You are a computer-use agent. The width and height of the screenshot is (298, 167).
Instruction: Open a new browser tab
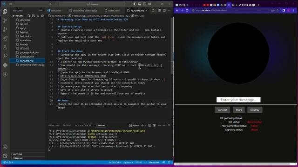coord(259,5)
